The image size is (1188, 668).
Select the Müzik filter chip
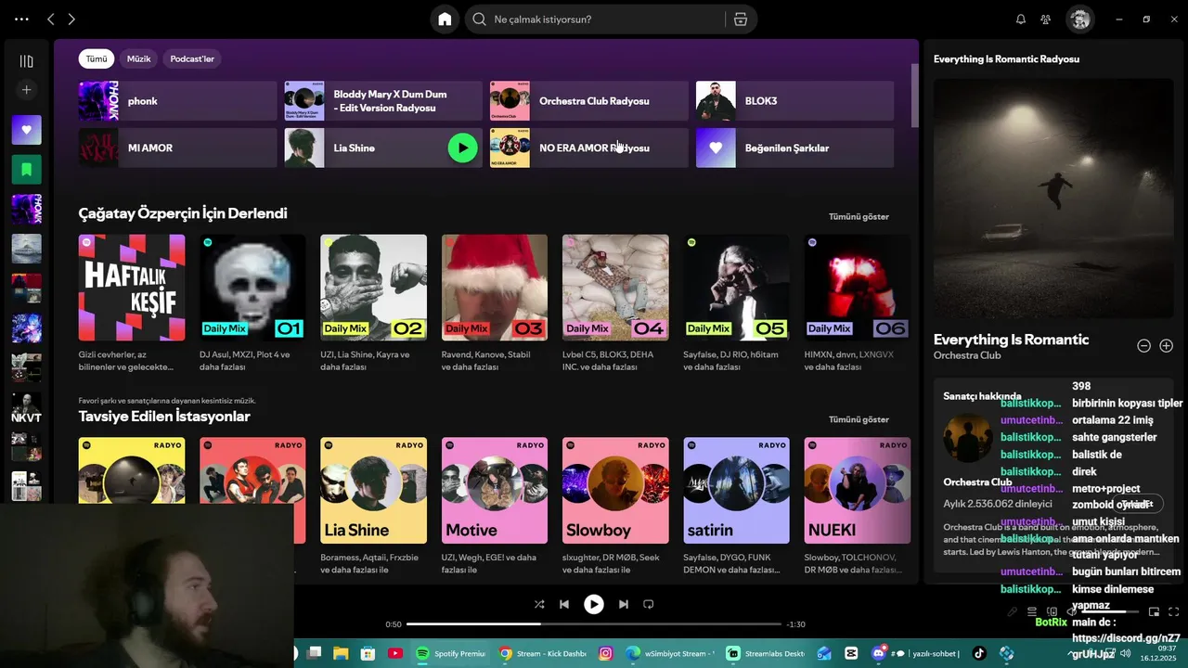point(139,58)
